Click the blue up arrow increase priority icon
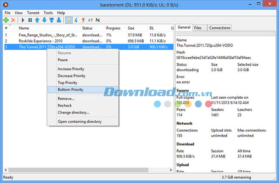 pyautogui.click(x=37, y=20)
